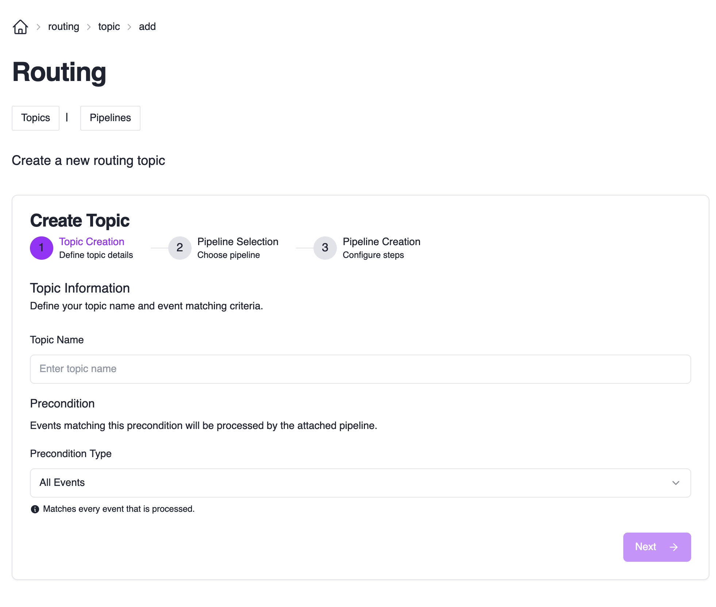Click the info icon below Precondition Type
This screenshot has width=716, height=607.
(35, 509)
